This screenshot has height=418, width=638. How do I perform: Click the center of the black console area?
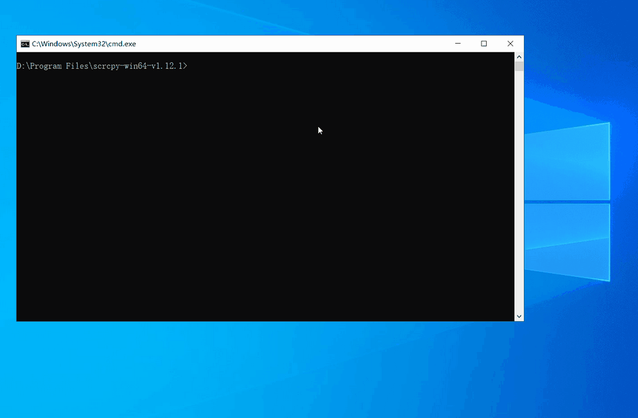click(x=265, y=187)
